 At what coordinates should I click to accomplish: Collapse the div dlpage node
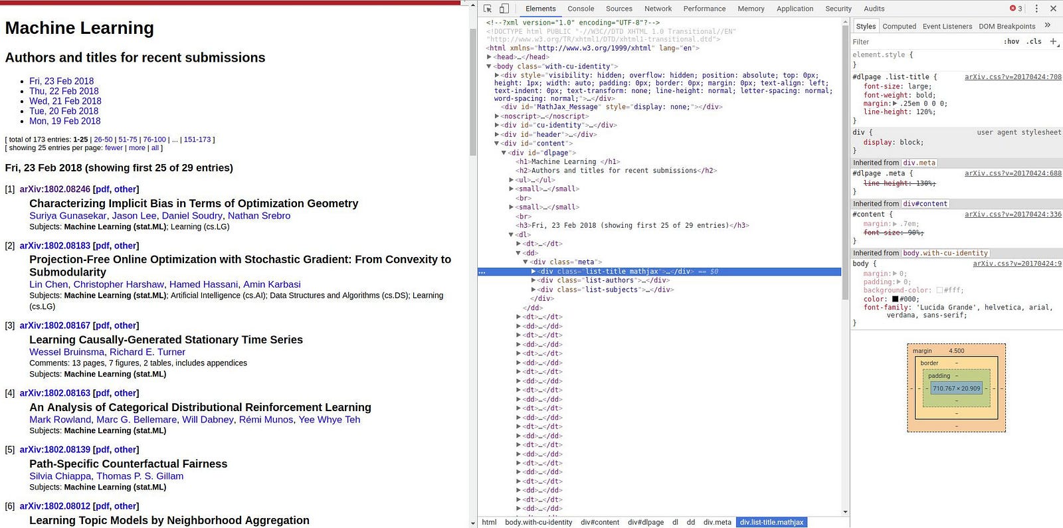[x=504, y=153]
